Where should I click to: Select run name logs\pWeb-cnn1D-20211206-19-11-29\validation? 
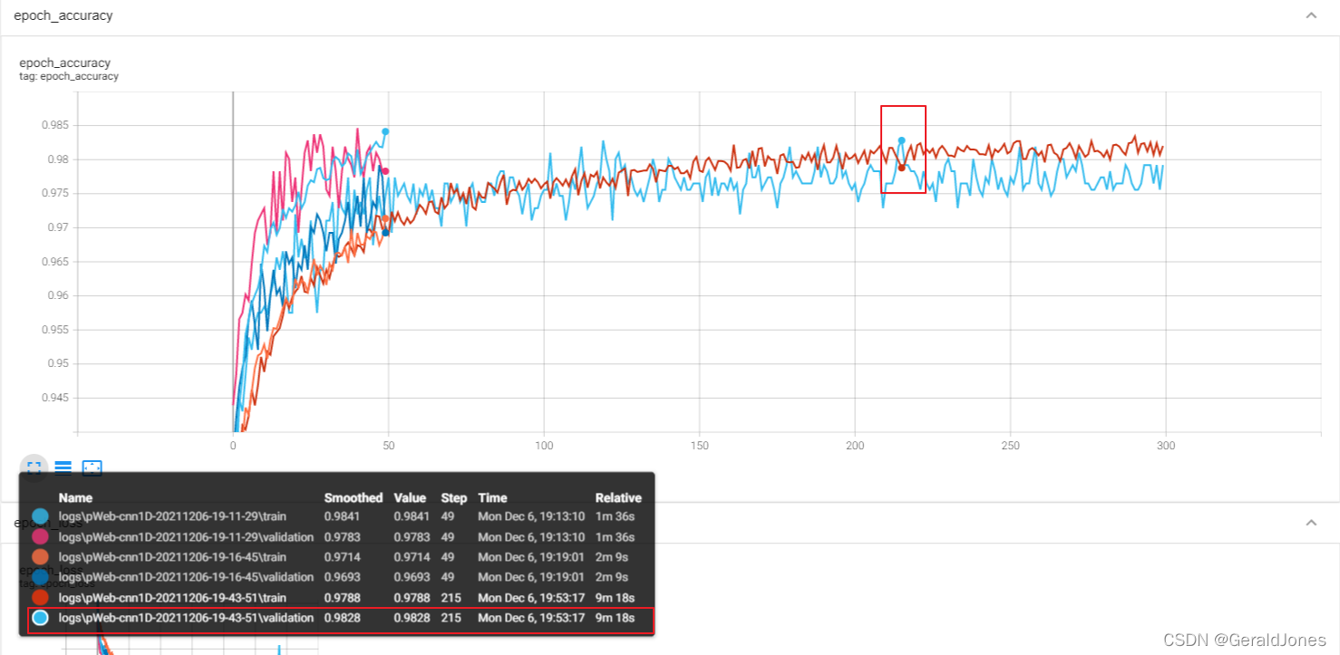(x=186, y=537)
